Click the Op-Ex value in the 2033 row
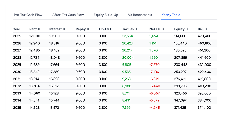Image resolution: width=228 pixels, height=117 pixels. click(x=103, y=93)
